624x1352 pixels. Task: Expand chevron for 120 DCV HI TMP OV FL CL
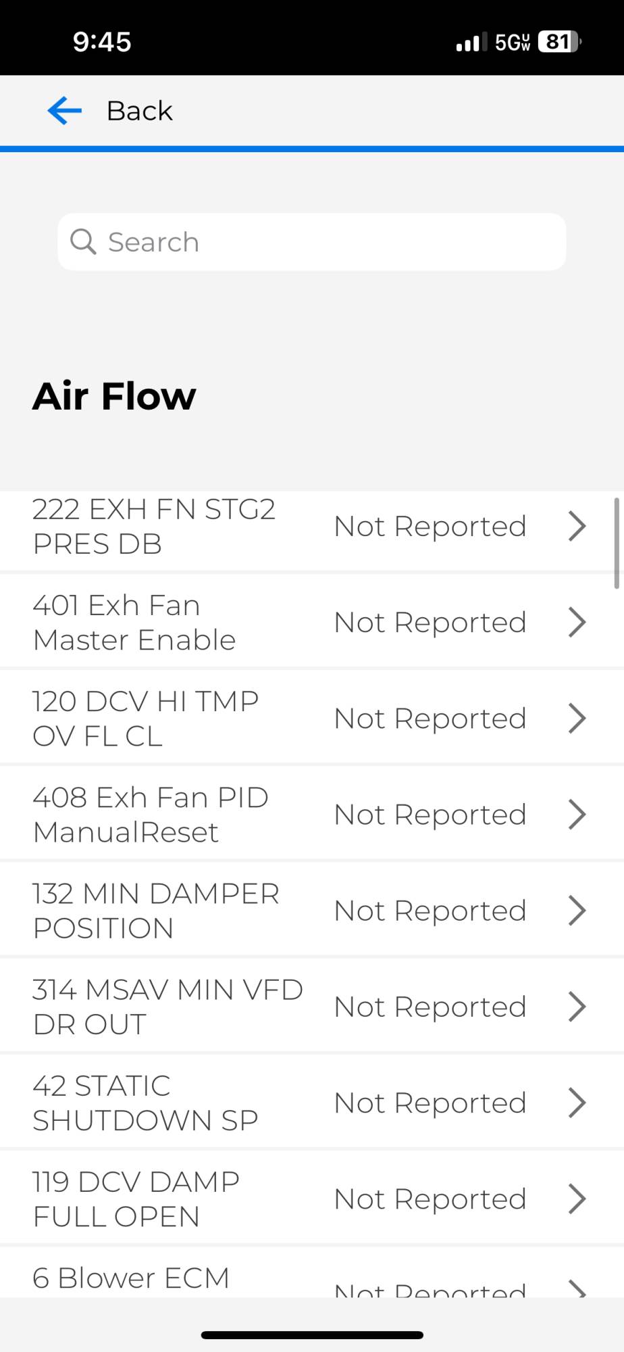[x=577, y=718]
